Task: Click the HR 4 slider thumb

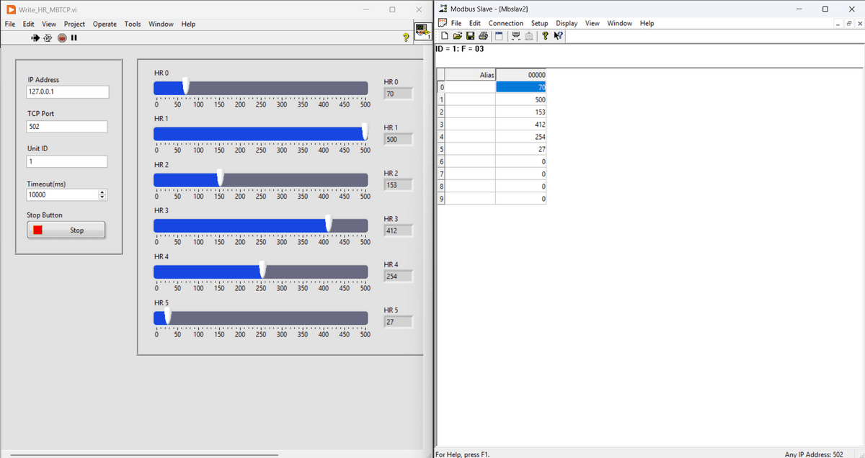Action: pyautogui.click(x=262, y=269)
